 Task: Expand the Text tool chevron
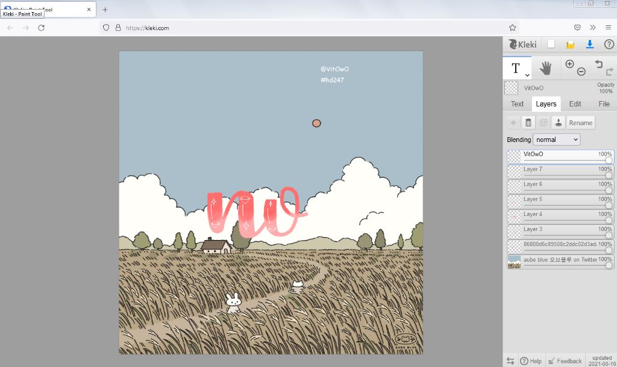point(527,75)
